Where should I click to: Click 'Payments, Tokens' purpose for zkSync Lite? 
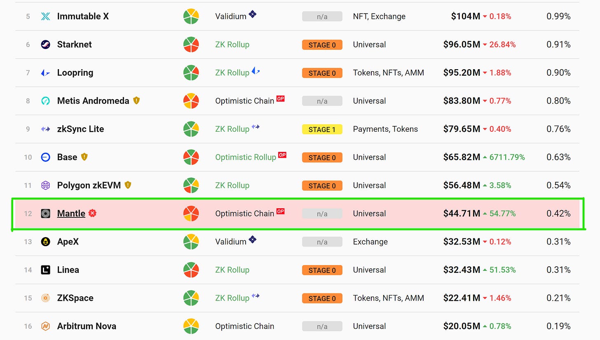pyautogui.click(x=385, y=129)
